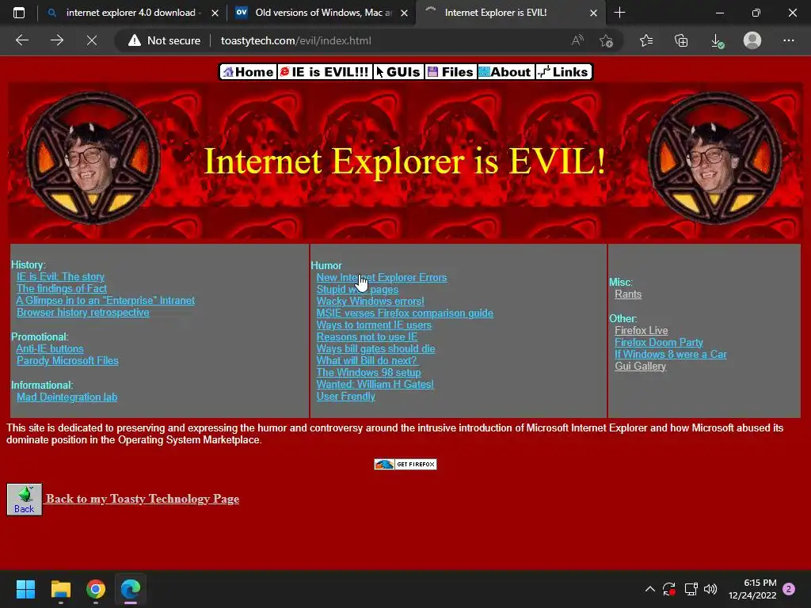Open the Settings and more ellipsis menu

coord(788,40)
